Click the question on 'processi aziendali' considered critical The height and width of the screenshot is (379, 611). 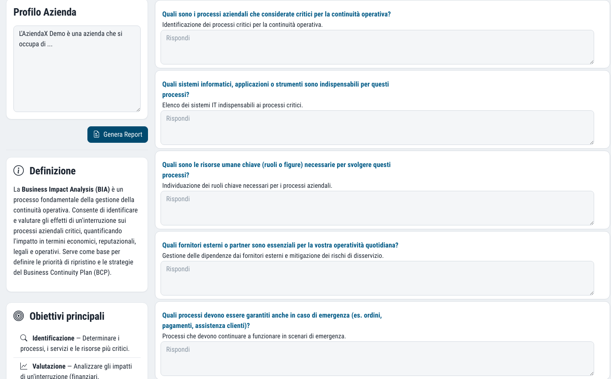click(x=277, y=14)
